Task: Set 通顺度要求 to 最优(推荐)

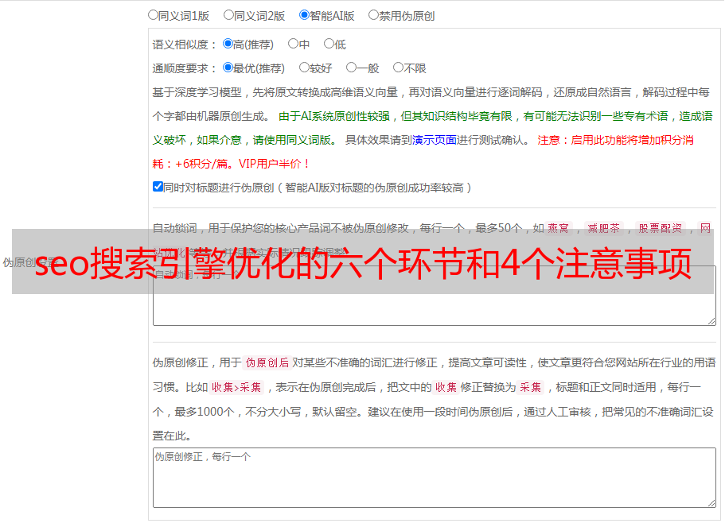Action: click(x=228, y=68)
